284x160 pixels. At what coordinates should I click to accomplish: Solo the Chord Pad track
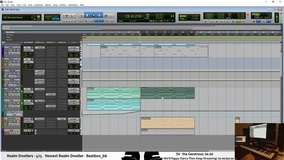14,92
